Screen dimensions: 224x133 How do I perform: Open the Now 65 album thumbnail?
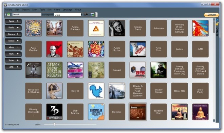coord(96,49)
